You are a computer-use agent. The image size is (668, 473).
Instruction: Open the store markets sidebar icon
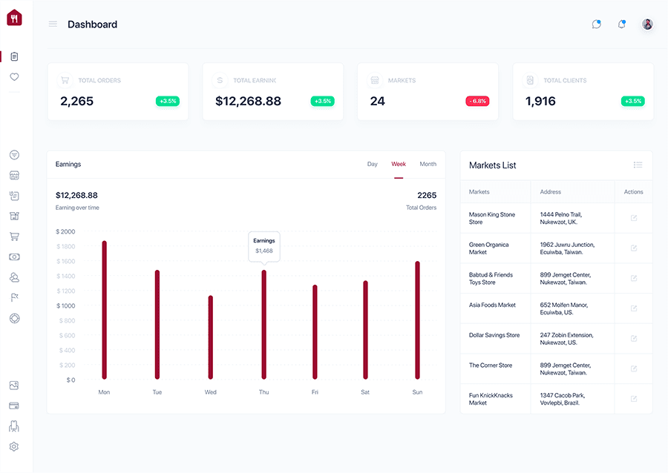[15, 175]
